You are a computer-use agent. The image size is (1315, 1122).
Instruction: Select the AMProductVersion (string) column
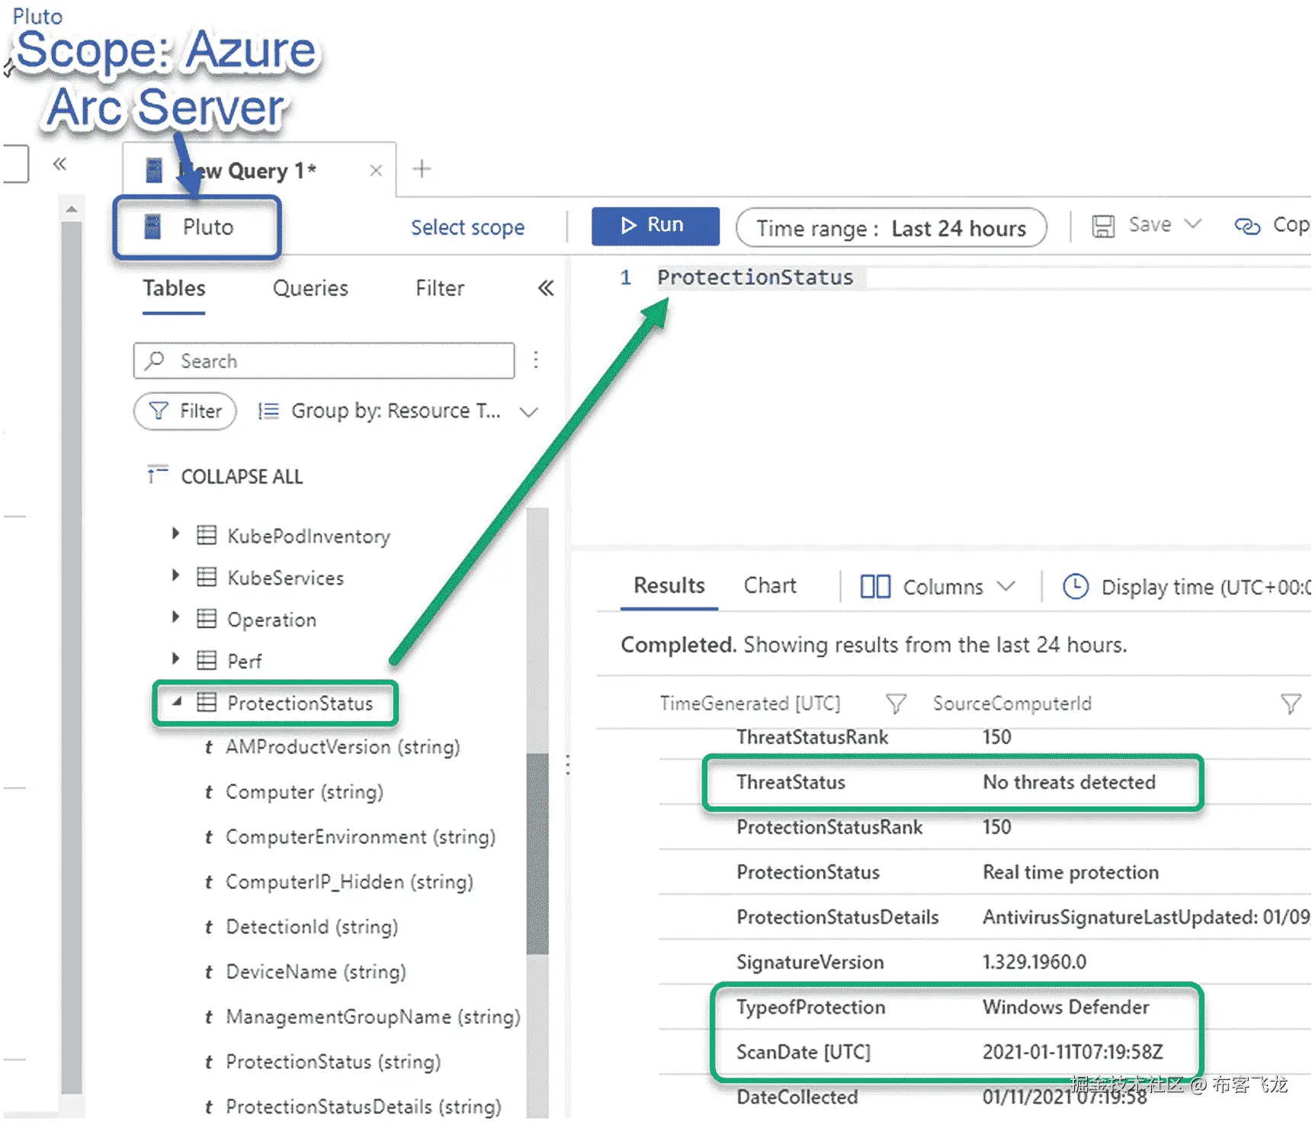point(343,747)
